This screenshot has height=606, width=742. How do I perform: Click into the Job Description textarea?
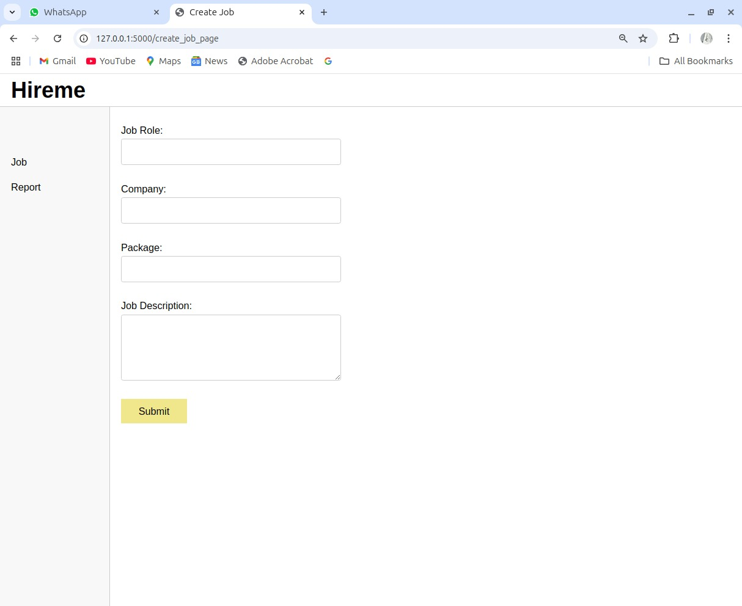231,348
